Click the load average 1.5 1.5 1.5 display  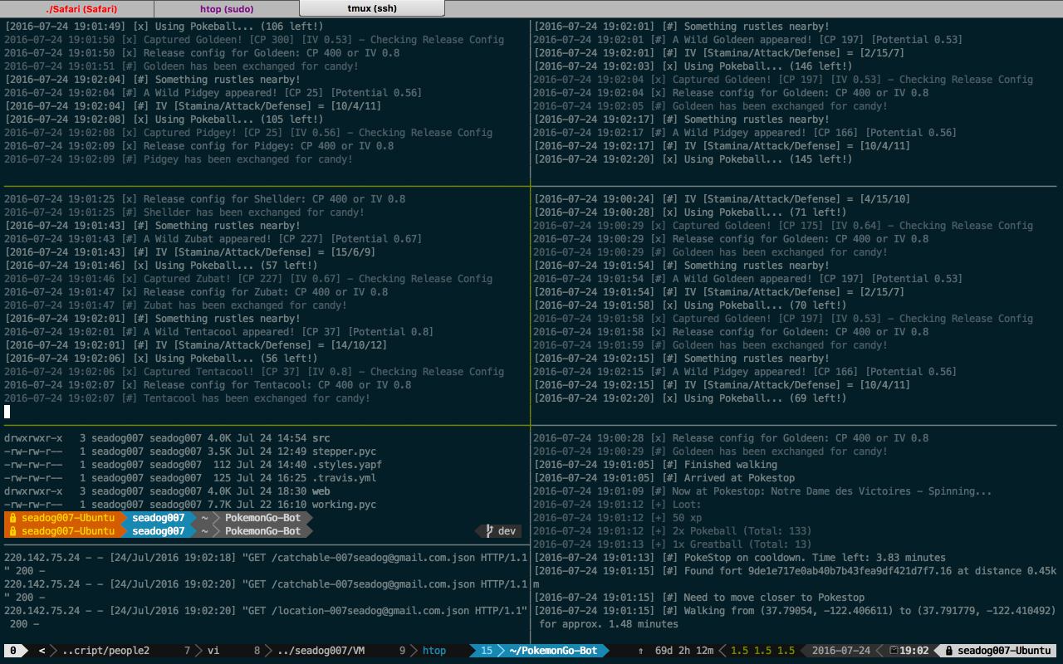pos(762,651)
